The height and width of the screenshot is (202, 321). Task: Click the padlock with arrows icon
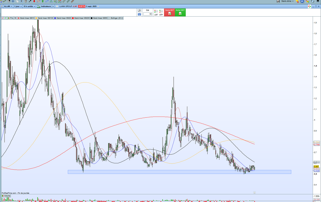click(307, 1)
